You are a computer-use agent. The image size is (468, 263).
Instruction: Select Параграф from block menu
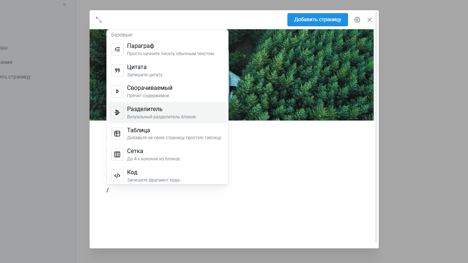[x=140, y=46]
